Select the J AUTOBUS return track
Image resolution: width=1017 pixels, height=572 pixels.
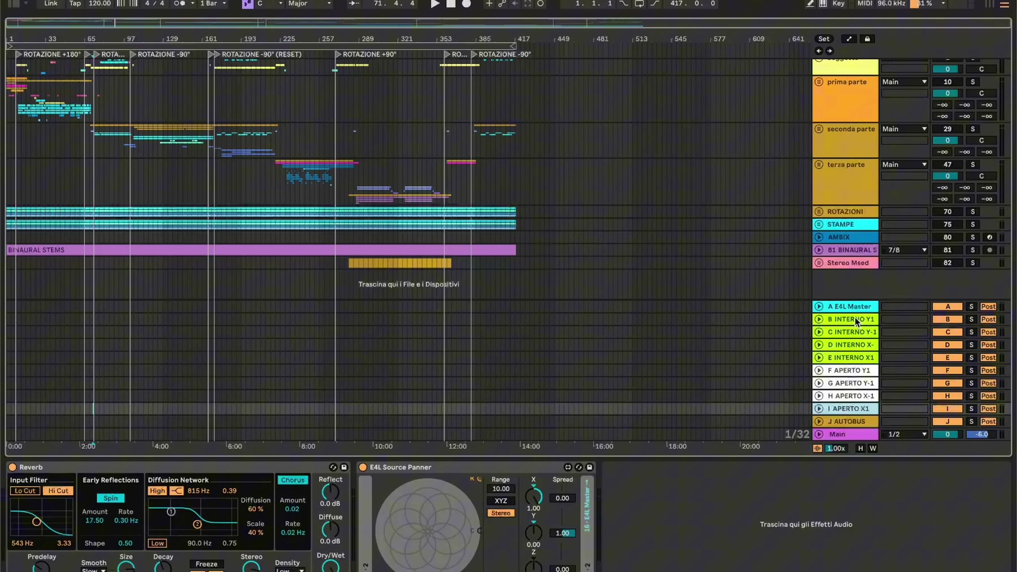[845, 422]
